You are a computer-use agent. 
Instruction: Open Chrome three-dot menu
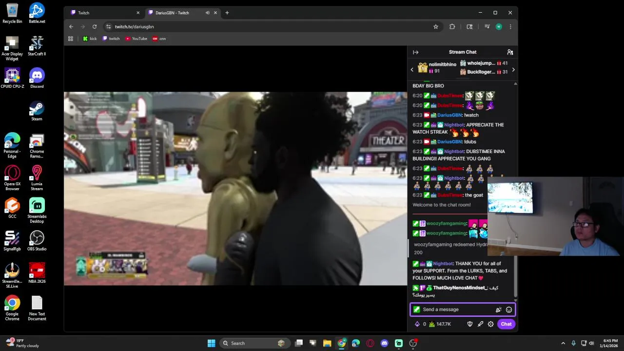tap(510, 27)
